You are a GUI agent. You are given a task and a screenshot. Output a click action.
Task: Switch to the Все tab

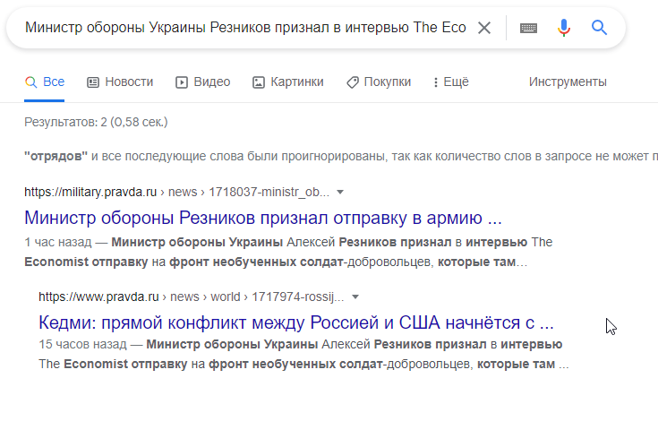click(x=45, y=82)
